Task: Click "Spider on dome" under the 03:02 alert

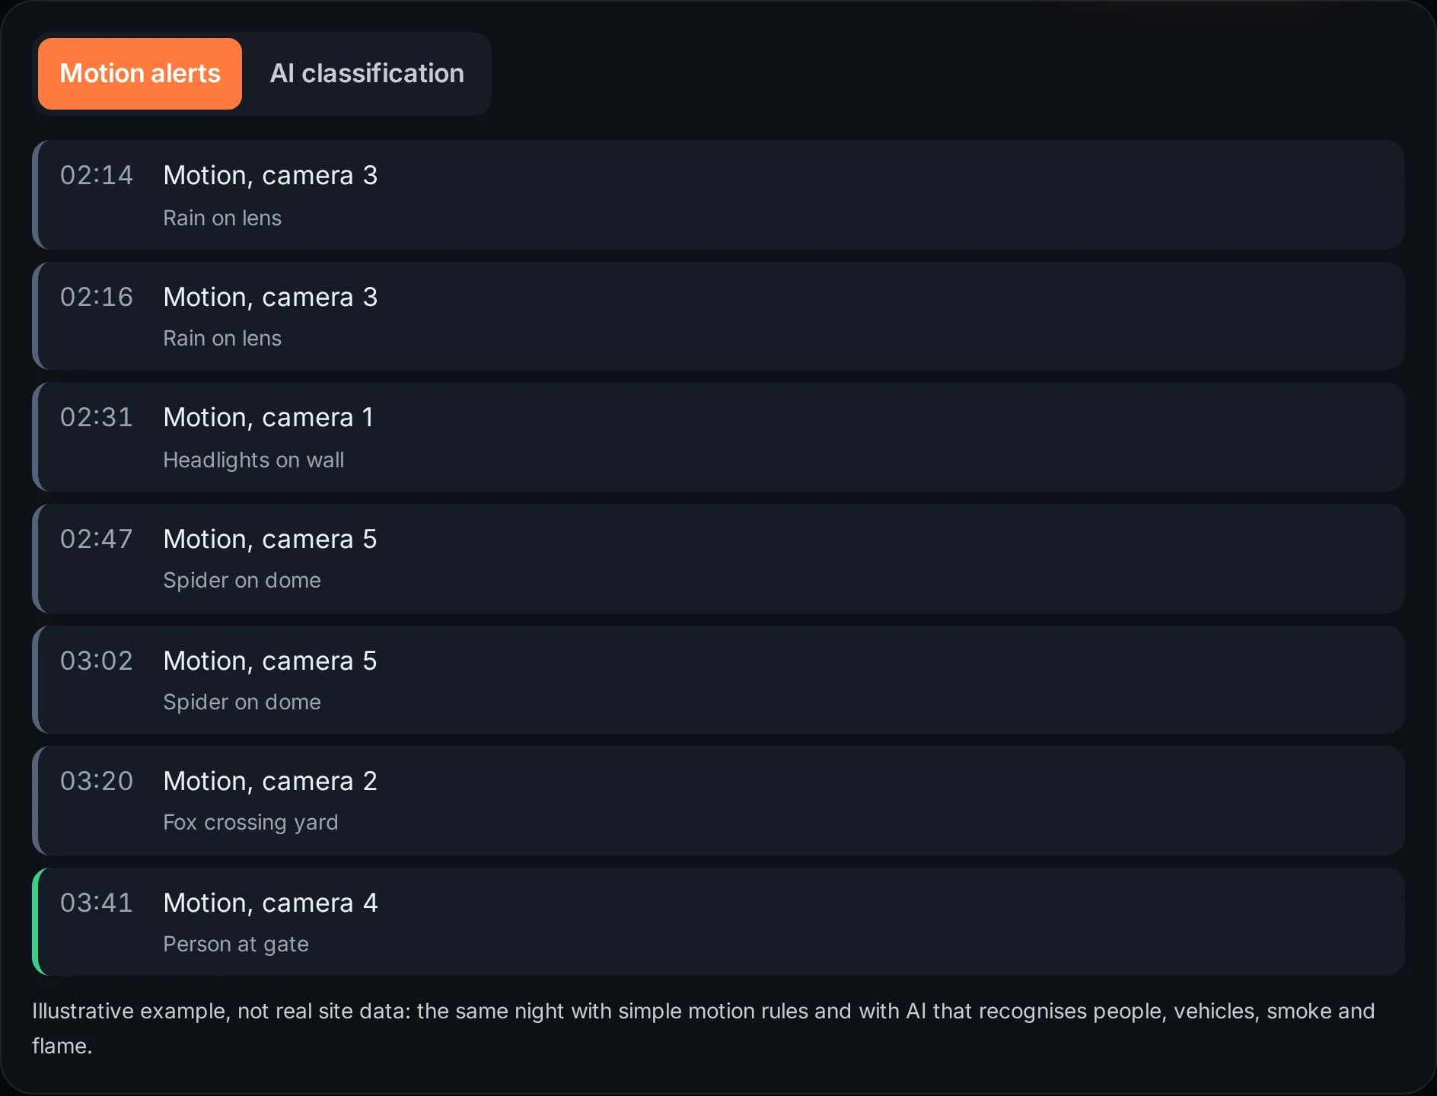Action: (x=242, y=702)
